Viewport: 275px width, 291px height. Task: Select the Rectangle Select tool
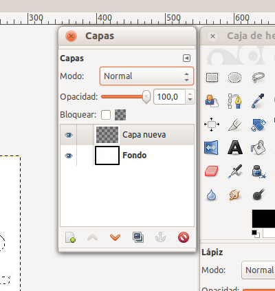coord(212,78)
